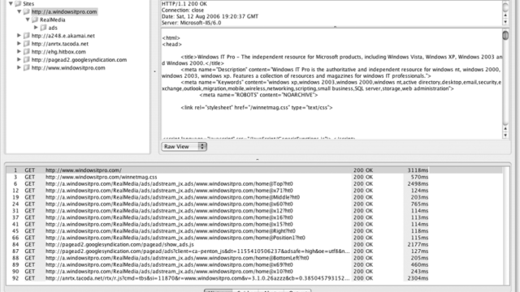Image resolution: width=520 pixels, height=292 pixels.
Task: Select the home@Position1?ht0 request URL
Action: (x=175, y=238)
